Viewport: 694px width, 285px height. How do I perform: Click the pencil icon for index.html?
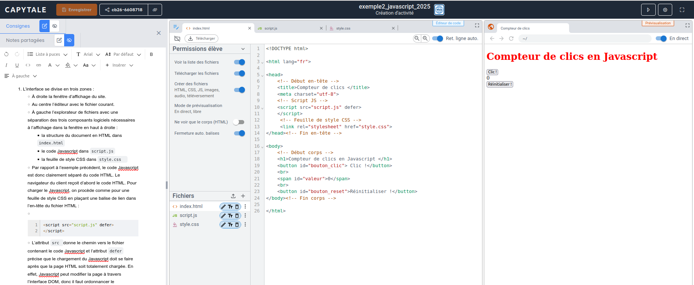click(x=224, y=206)
